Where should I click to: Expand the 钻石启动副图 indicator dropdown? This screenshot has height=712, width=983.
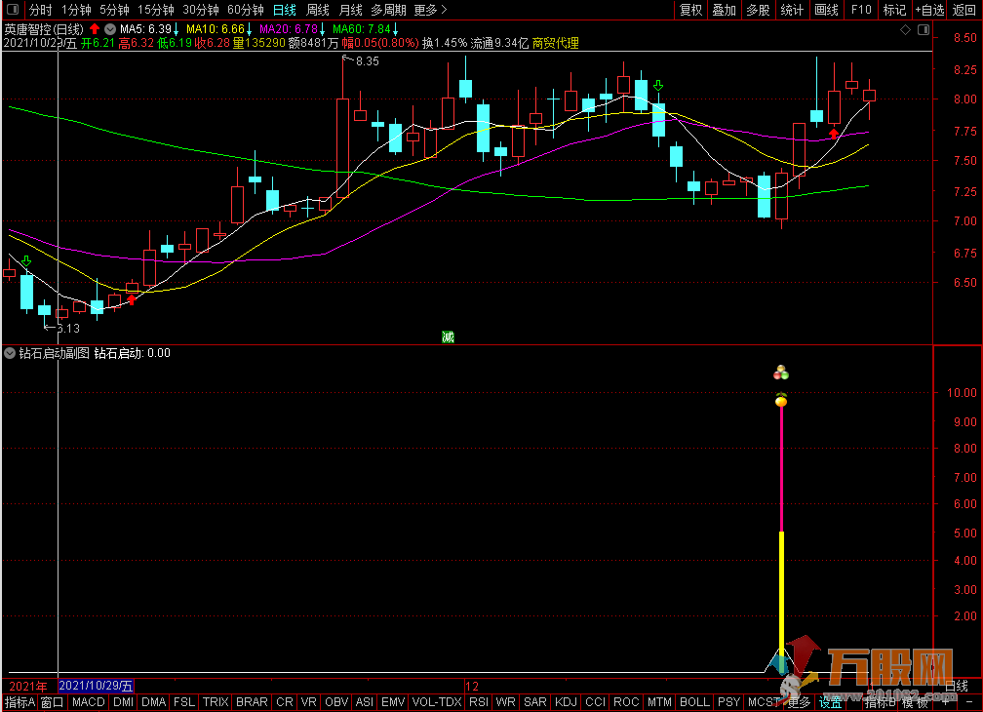(x=10, y=353)
